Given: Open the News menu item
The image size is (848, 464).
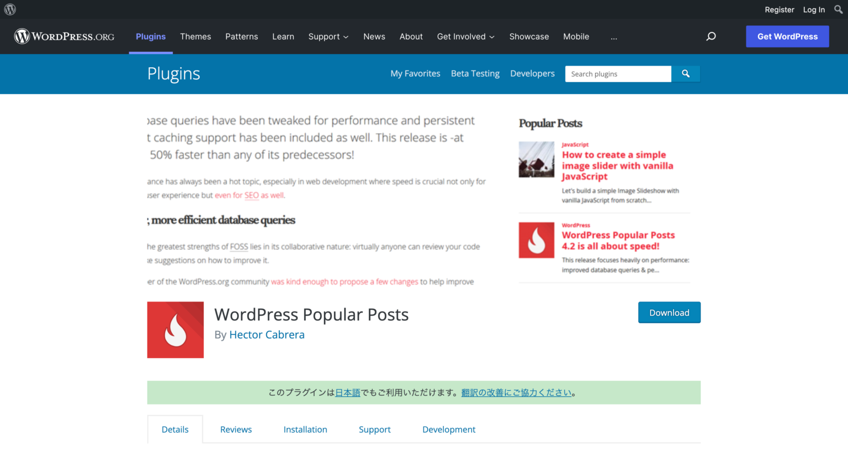Looking at the screenshot, I should coord(374,36).
